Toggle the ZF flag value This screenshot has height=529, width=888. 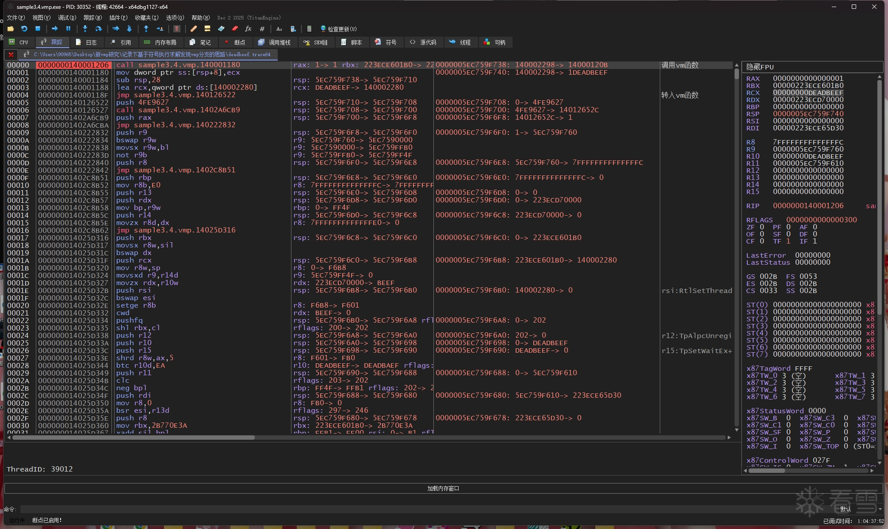[x=762, y=227]
